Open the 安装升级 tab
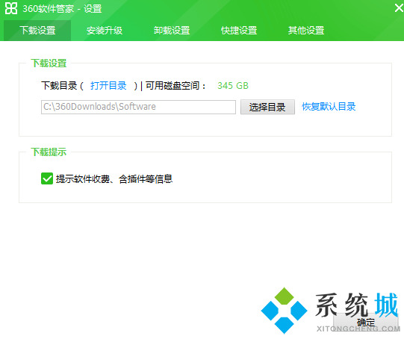The width and height of the screenshot is (404, 342). point(105,31)
